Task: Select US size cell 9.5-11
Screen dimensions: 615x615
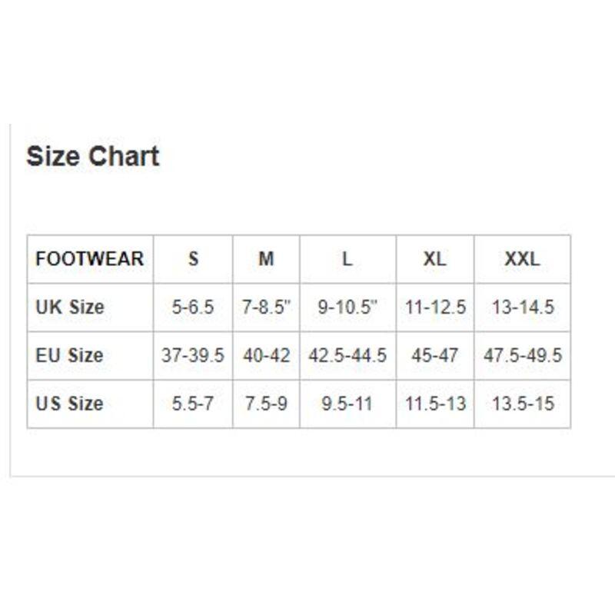Action: (348, 404)
